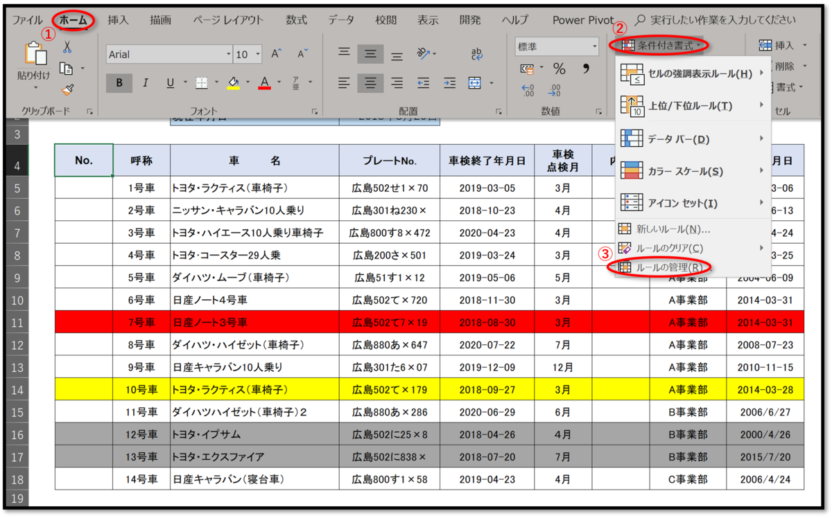The width and height of the screenshot is (832, 518).
Task: Toggle Bold formatting
Action: [119, 83]
